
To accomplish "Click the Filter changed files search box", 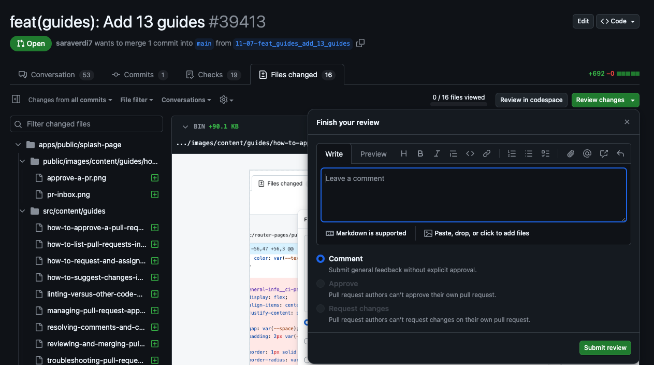I will pos(86,124).
